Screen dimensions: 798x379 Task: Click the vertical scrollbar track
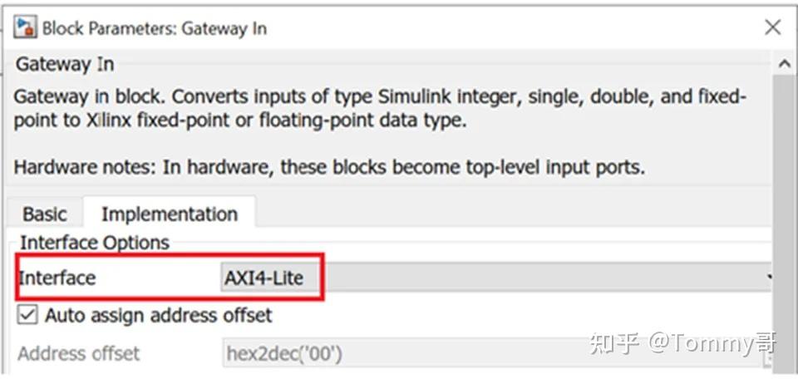[783, 208]
